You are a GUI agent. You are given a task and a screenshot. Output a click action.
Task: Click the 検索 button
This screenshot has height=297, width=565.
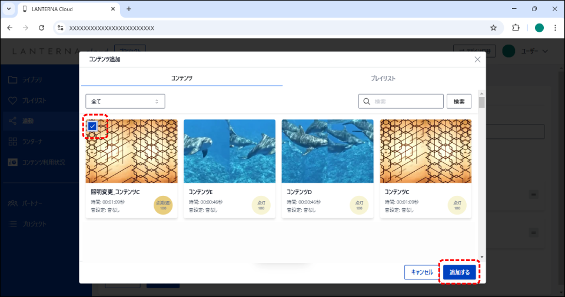coord(459,101)
